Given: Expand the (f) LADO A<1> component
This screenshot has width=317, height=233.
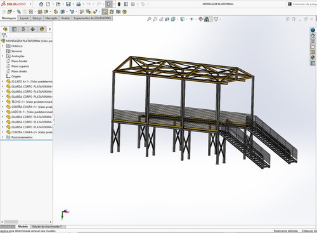Looking at the screenshot, I should 3,81.
